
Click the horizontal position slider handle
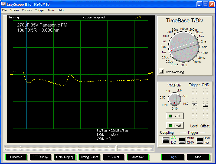click(117, 148)
